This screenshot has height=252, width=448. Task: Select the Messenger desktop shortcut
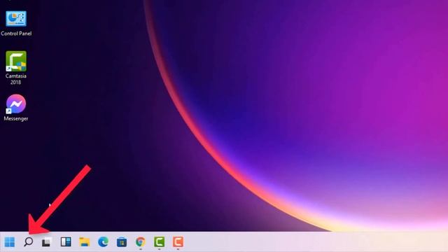click(x=16, y=104)
